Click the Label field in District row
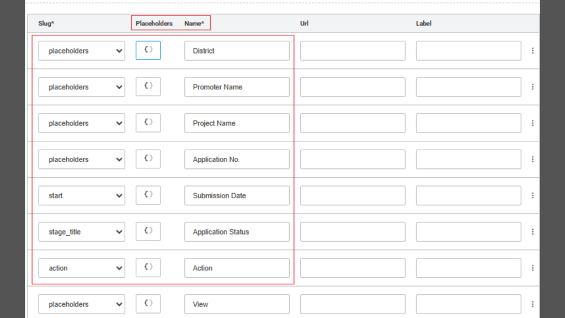 click(468, 51)
